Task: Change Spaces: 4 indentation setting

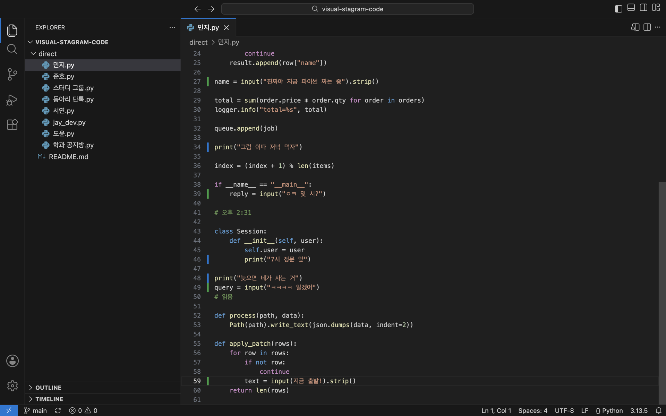Action: pos(533,410)
